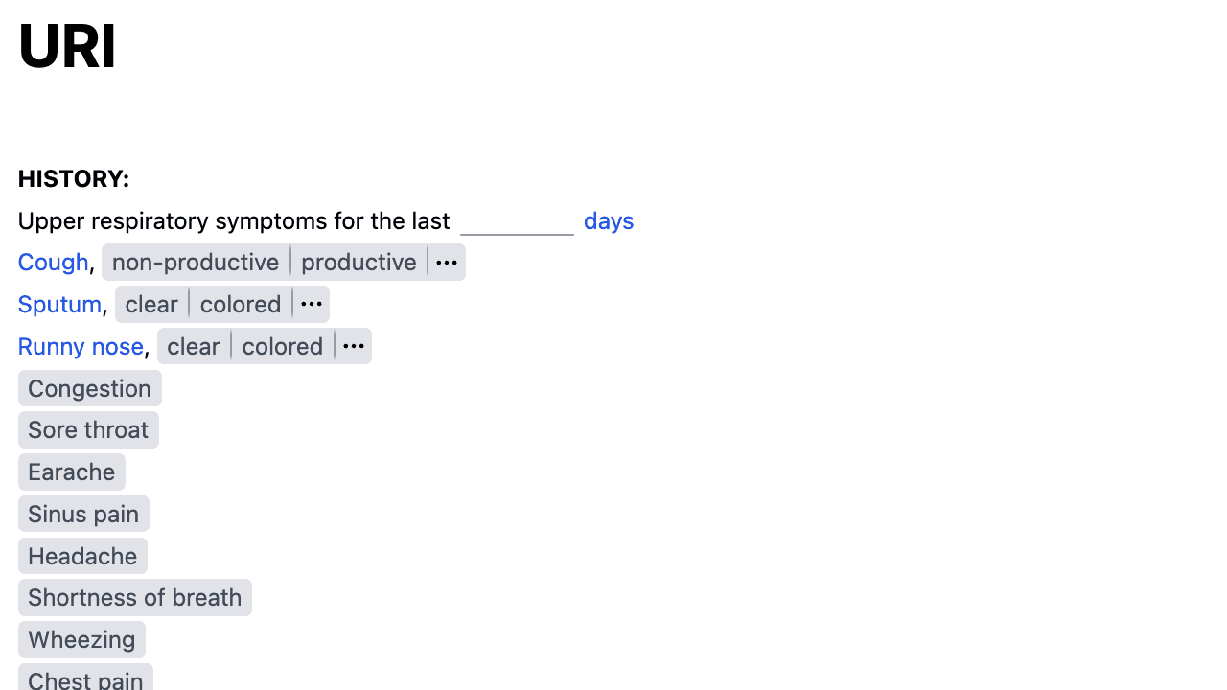Click the Cough link

pos(54,263)
